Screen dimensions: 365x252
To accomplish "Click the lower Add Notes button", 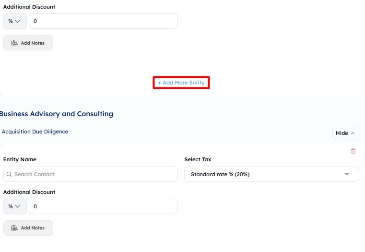I will click(x=28, y=228).
